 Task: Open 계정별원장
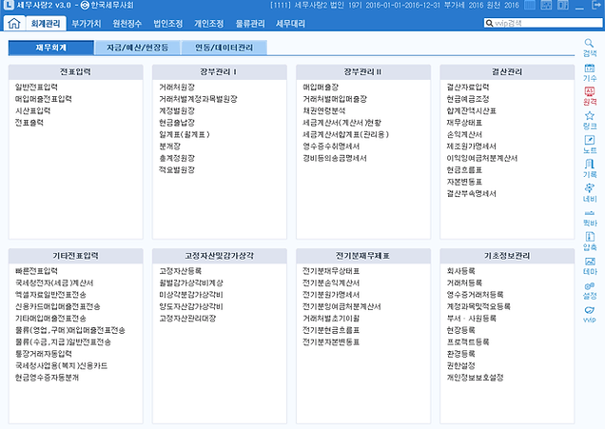point(177,111)
